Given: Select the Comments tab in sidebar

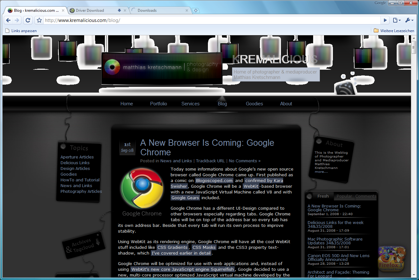Looking at the screenshot, I should tap(366, 196).
